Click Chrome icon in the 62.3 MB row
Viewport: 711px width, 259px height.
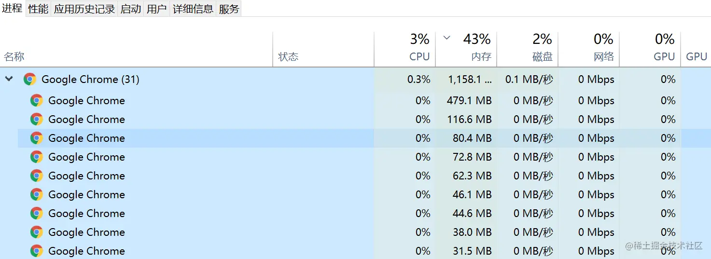(x=37, y=176)
